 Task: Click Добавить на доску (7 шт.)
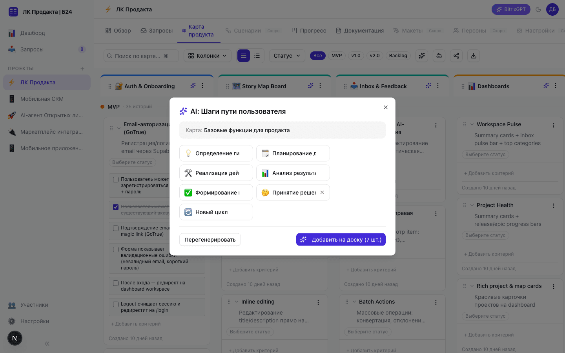tap(341, 239)
